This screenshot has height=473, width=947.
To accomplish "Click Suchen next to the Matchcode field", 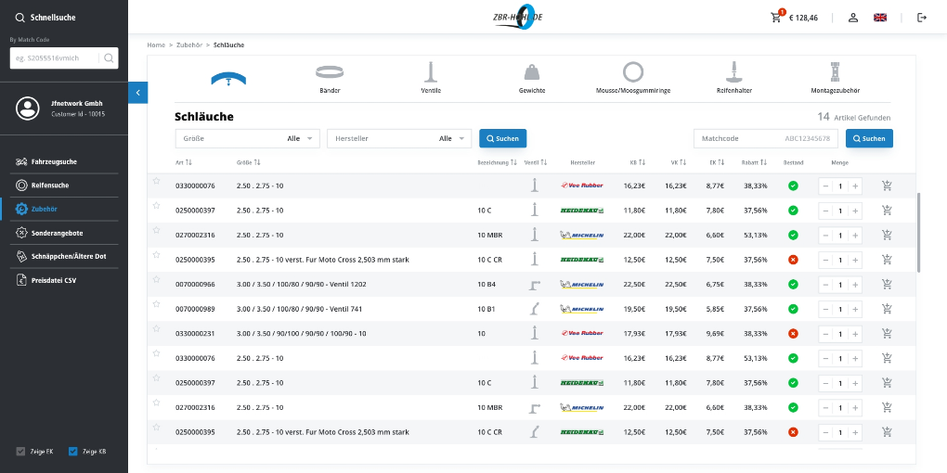I will click(x=869, y=138).
